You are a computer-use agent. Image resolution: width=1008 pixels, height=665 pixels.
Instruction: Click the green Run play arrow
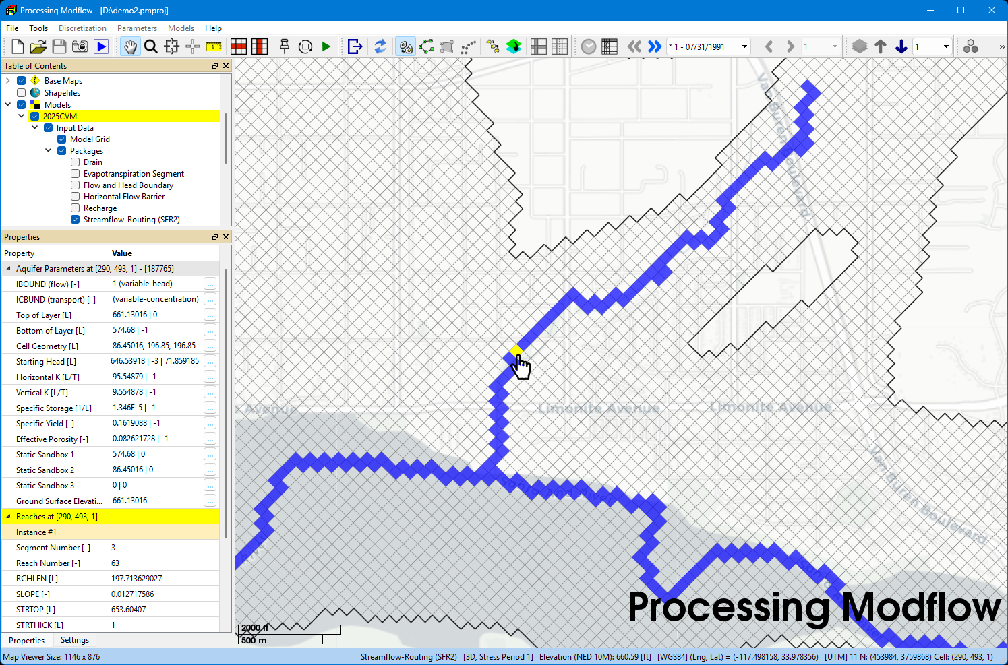tap(326, 46)
